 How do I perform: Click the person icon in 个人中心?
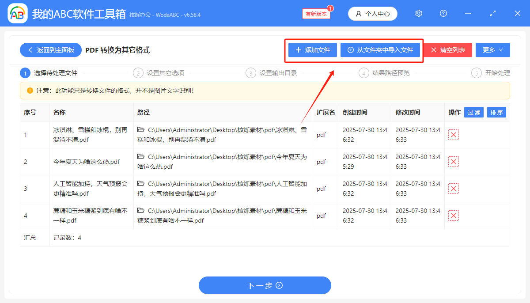pos(359,13)
